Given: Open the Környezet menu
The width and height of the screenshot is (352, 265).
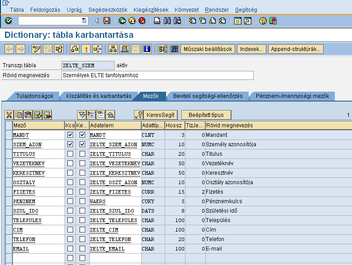Looking at the screenshot, I should 186,10.
